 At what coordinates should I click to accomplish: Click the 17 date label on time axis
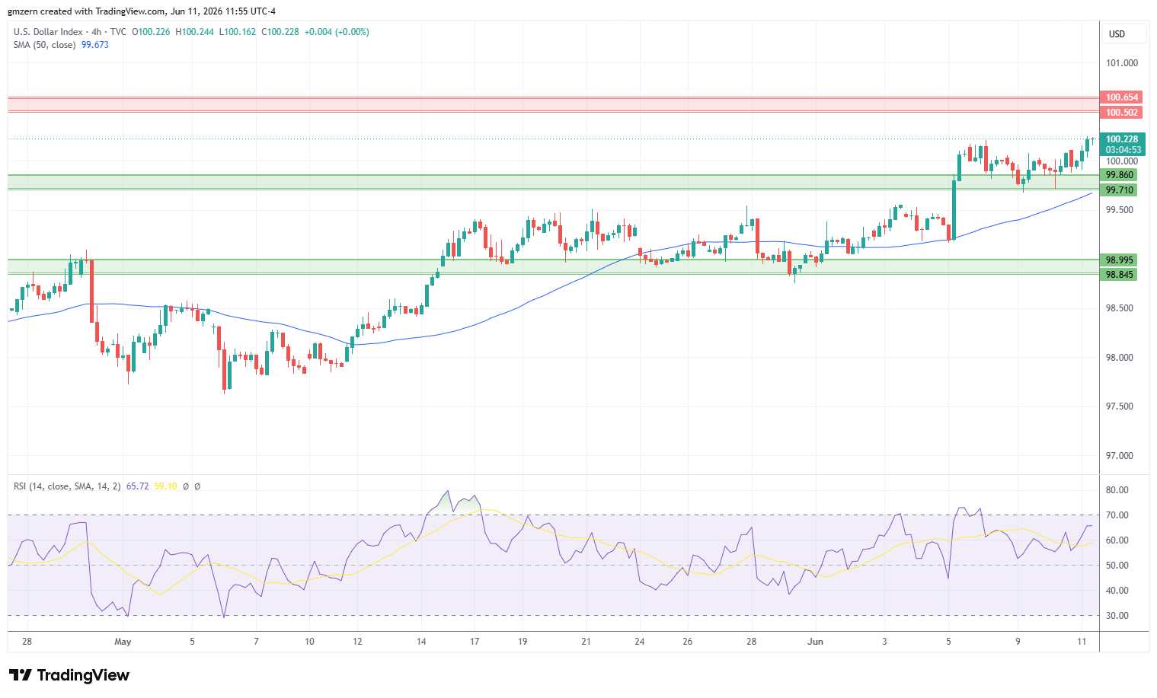click(x=475, y=642)
